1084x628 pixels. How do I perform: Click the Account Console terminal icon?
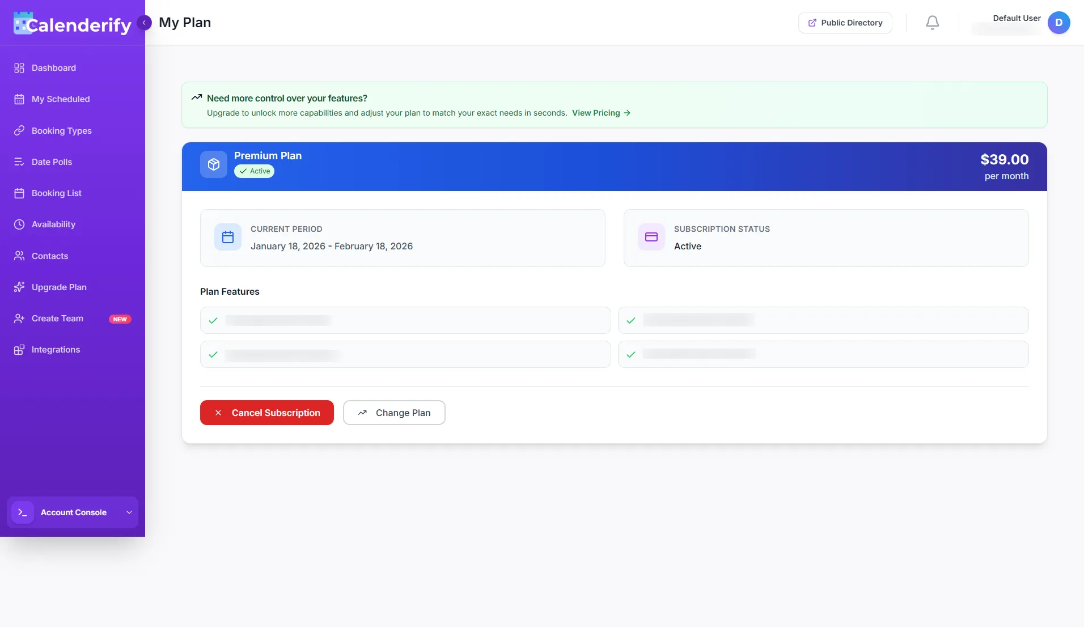click(x=23, y=512)
